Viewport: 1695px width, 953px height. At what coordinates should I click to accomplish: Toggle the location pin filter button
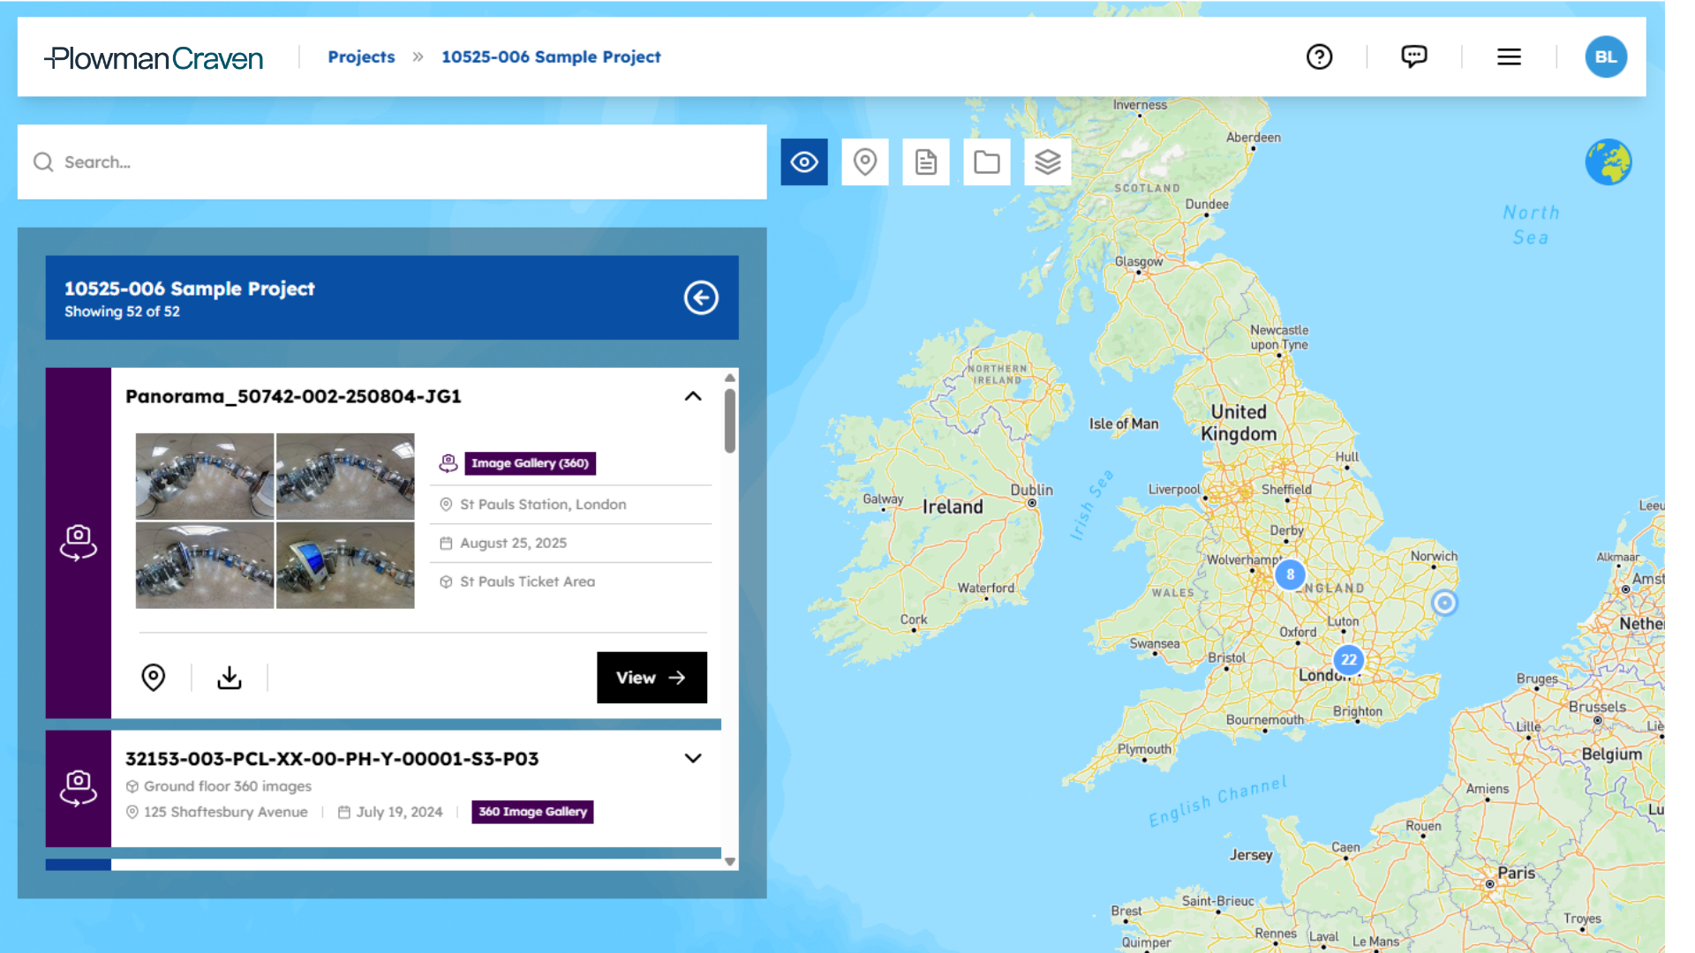[864, 162]
